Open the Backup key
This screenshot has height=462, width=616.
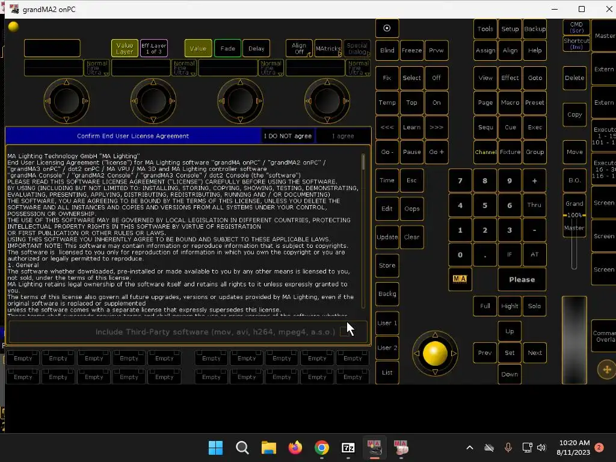(535, 29)
